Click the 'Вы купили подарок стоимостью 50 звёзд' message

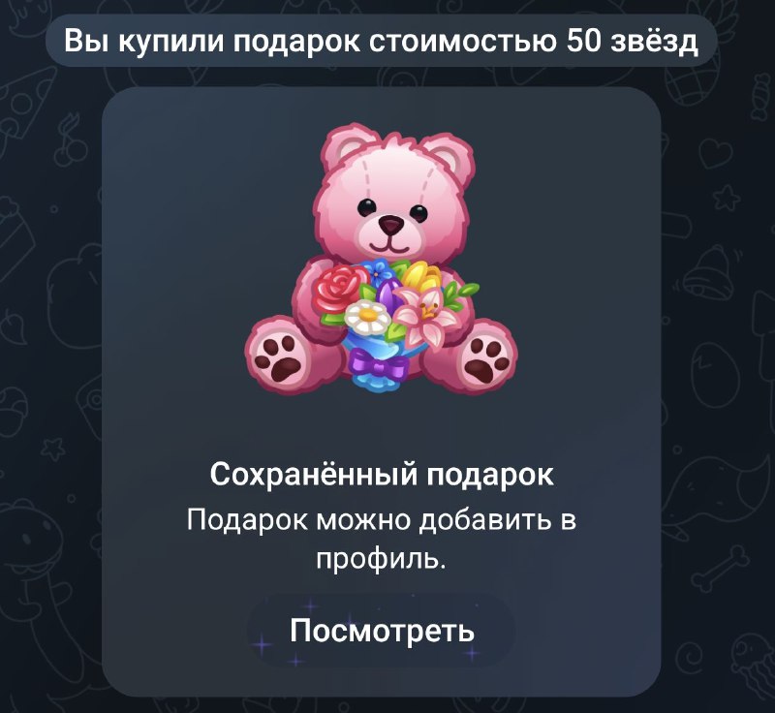point(381,41)
